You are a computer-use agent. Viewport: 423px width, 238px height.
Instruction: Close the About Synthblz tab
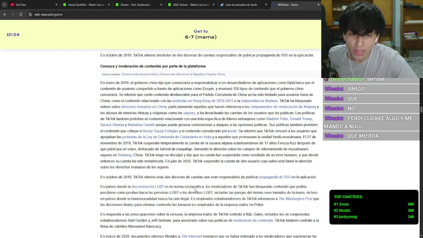(109, 5)
